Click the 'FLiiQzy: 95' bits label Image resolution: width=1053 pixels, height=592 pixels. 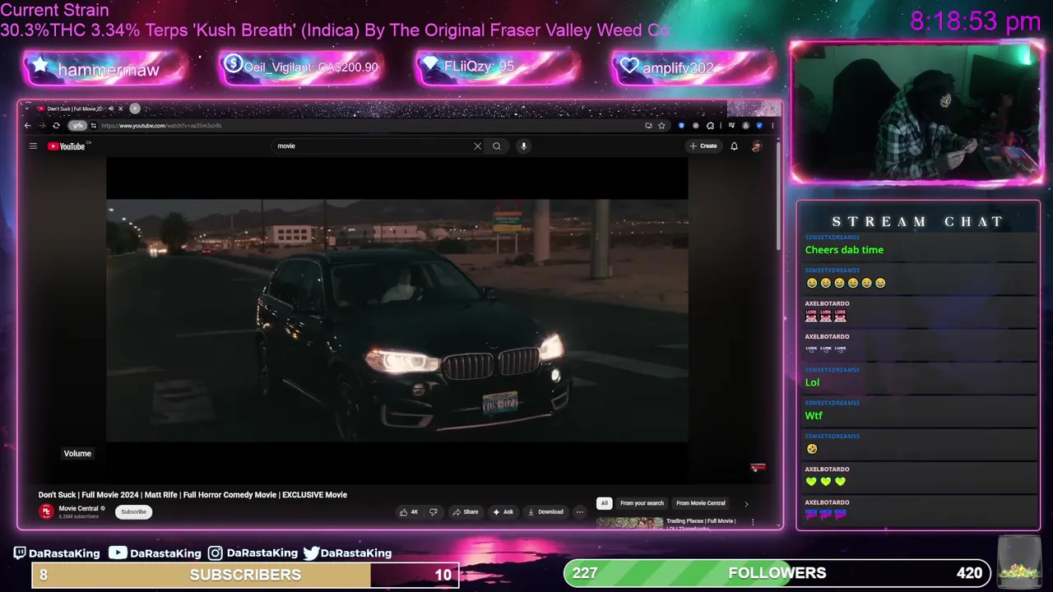[x=479, y=67]
